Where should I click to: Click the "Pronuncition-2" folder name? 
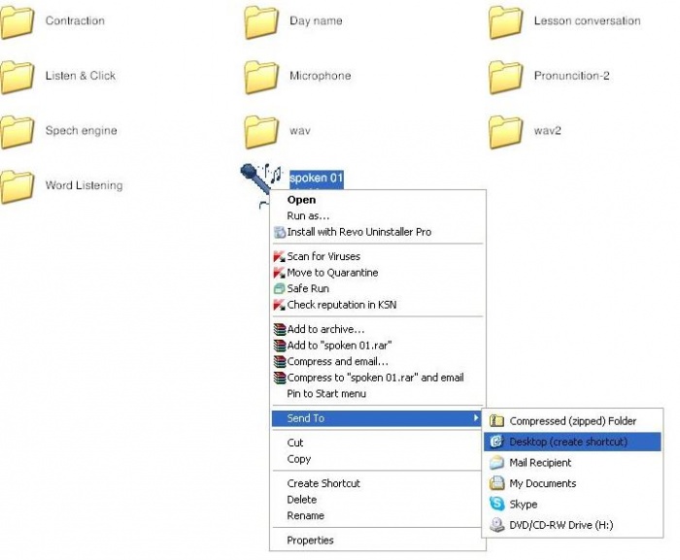click(x=571, y=76)
